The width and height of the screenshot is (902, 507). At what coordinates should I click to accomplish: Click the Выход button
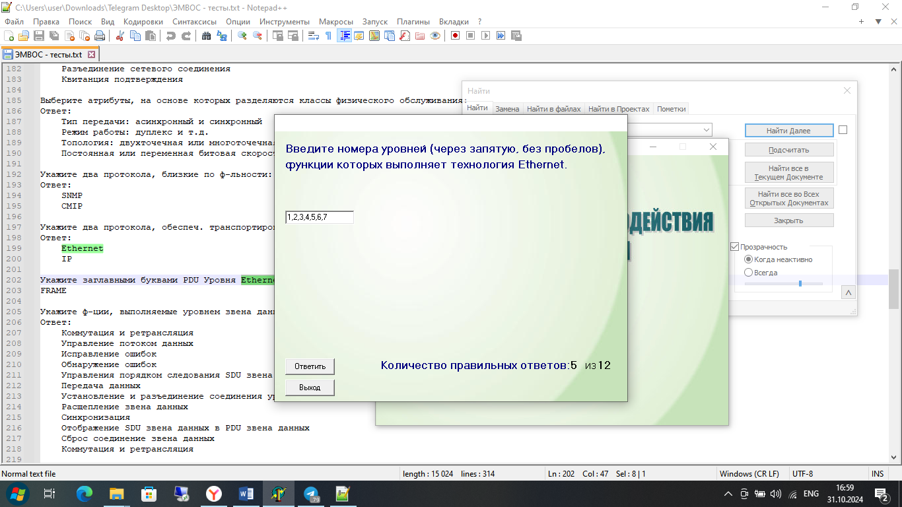click(x=310, y=388)
